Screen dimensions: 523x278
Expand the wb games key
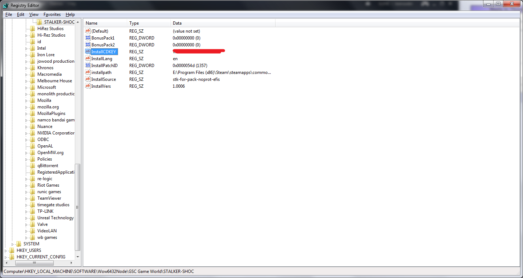click(27, 237)
